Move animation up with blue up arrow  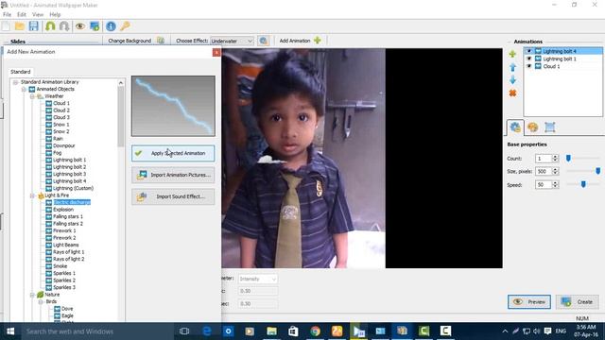(x=512, y=67)
